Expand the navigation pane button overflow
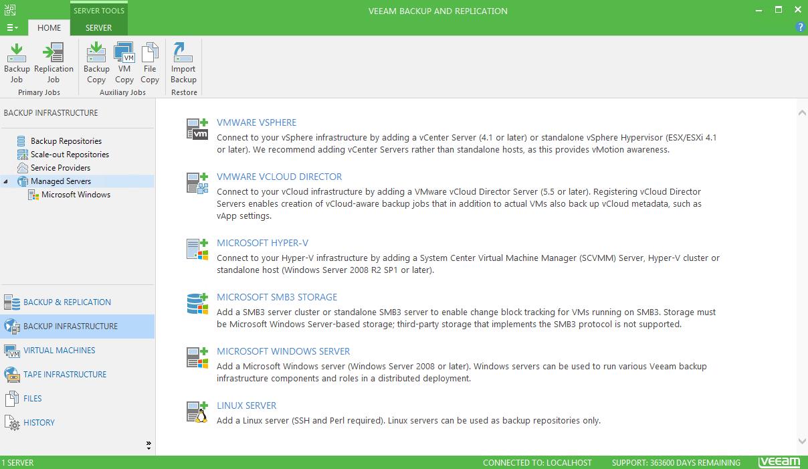 [x=148, y=446]
